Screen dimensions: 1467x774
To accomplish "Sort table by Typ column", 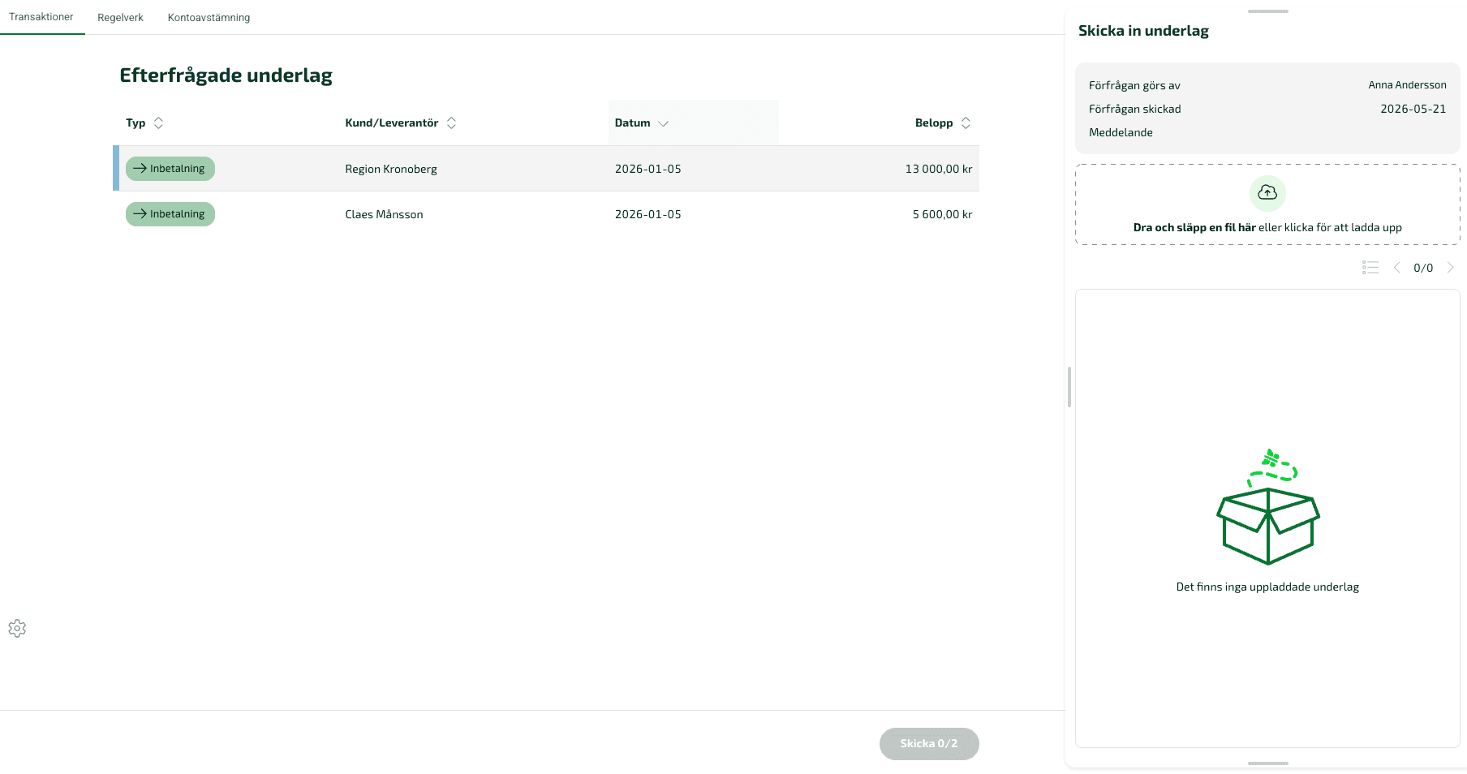I will pos(144,123).
